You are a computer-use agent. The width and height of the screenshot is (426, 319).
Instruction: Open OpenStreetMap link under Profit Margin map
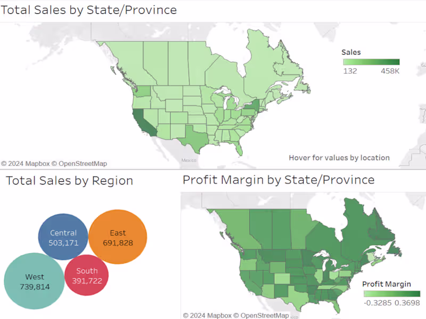(x=264, y=315)
